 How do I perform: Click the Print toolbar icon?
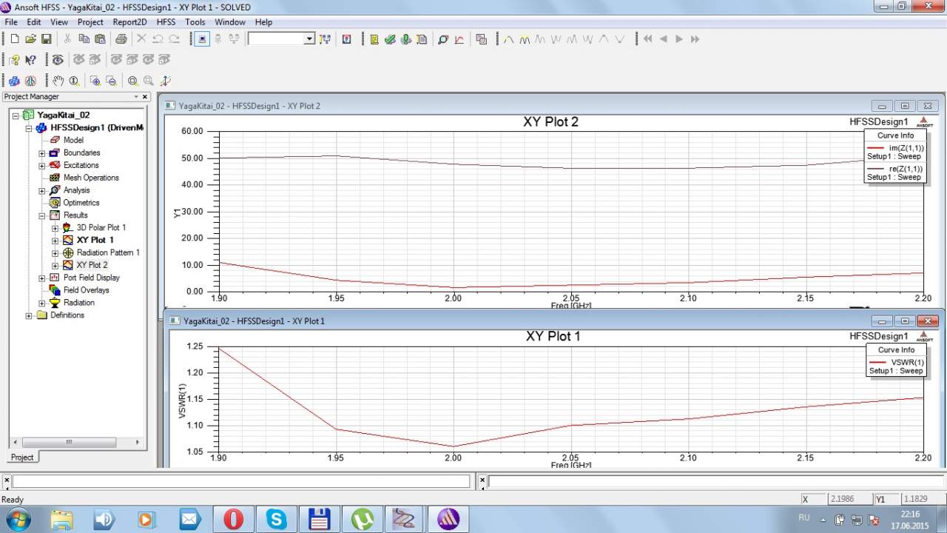121,39
